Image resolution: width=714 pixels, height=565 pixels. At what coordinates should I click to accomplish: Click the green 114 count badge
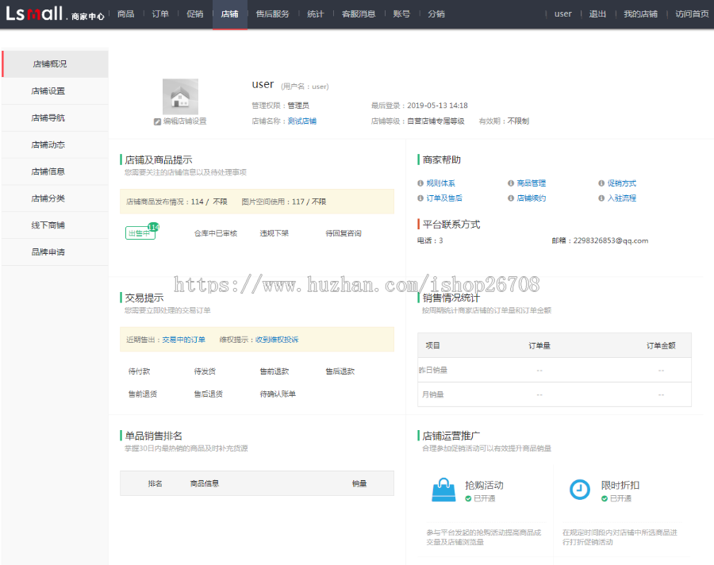coord(154,226)
